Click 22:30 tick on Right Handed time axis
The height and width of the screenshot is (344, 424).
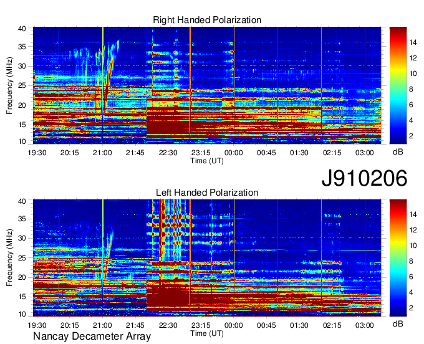(168, 153)
